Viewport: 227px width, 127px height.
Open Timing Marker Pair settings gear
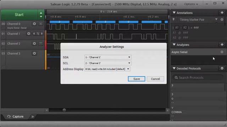[x=222, y=20]
